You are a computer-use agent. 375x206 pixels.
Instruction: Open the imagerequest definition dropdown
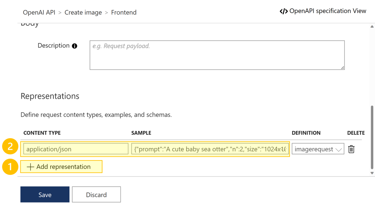tap(318, 149)
